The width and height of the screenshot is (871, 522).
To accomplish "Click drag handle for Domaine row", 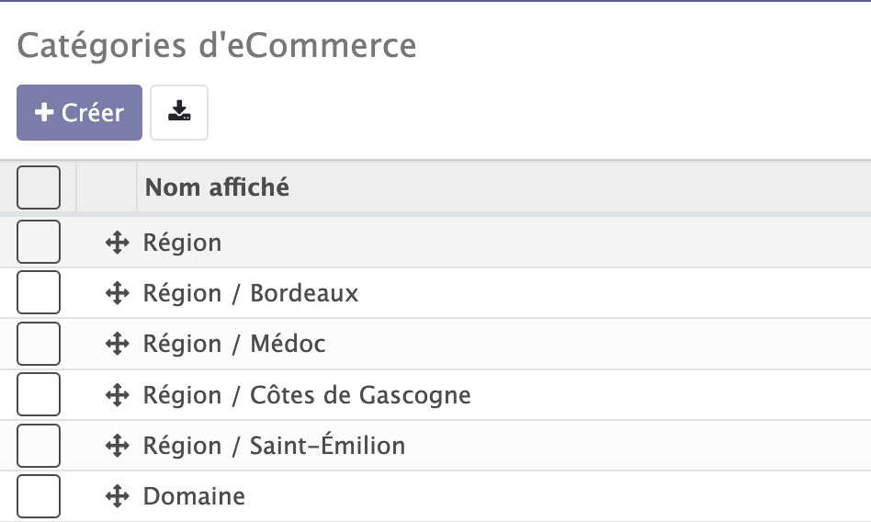I will coord(117,497).
